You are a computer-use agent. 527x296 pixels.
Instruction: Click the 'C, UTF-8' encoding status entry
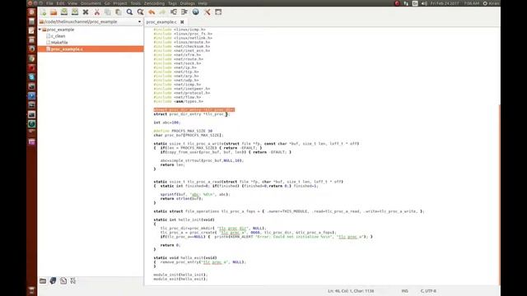[428, 291]
